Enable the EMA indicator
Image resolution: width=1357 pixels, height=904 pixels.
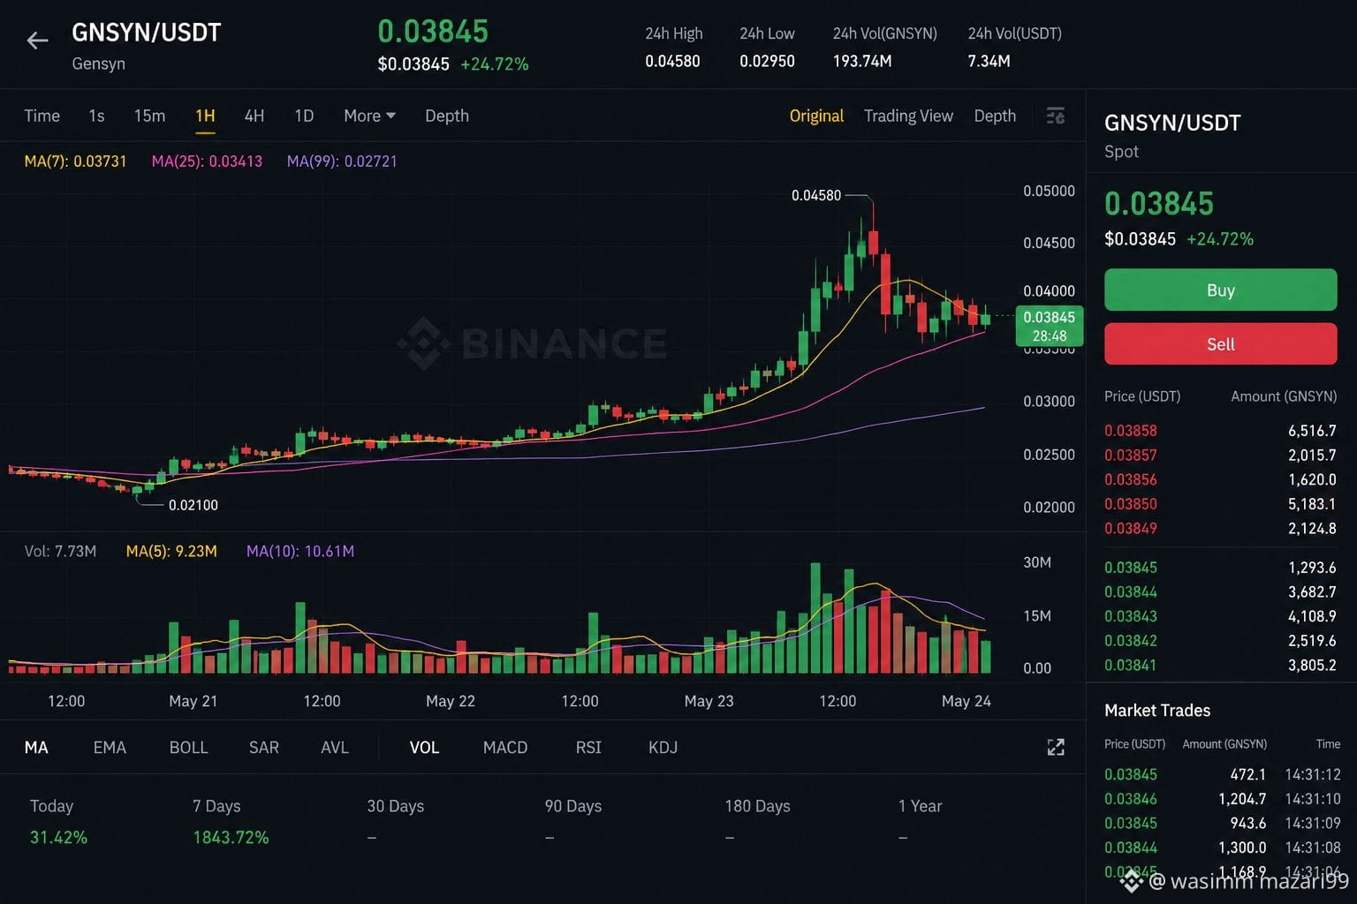pyautogui.click(x=110, y=748)
